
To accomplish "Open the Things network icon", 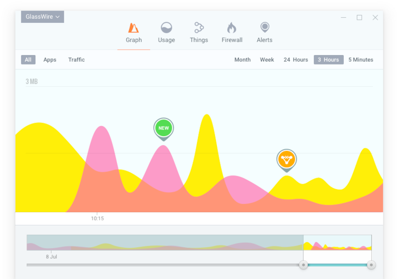I will click(x=199, y=28).
